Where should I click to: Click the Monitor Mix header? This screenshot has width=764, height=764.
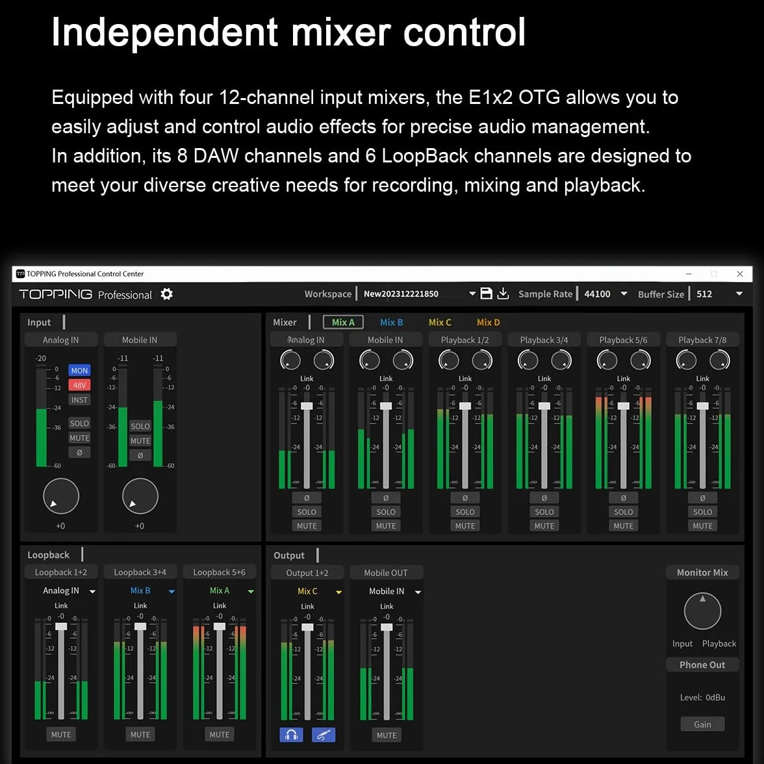[702, 572]
